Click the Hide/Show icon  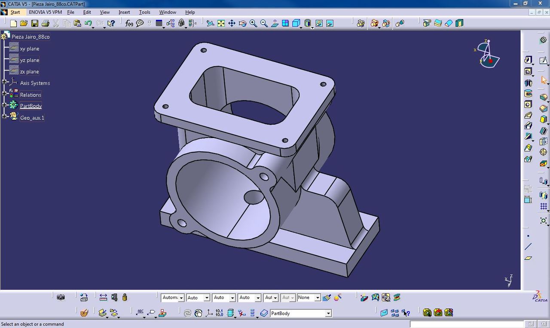click(319, 23)
